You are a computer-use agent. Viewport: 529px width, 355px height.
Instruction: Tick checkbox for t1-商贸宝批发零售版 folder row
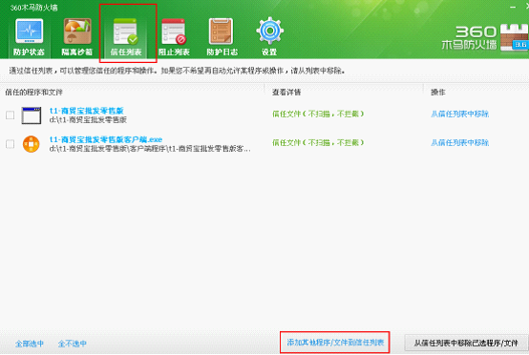tap(11, 115)
